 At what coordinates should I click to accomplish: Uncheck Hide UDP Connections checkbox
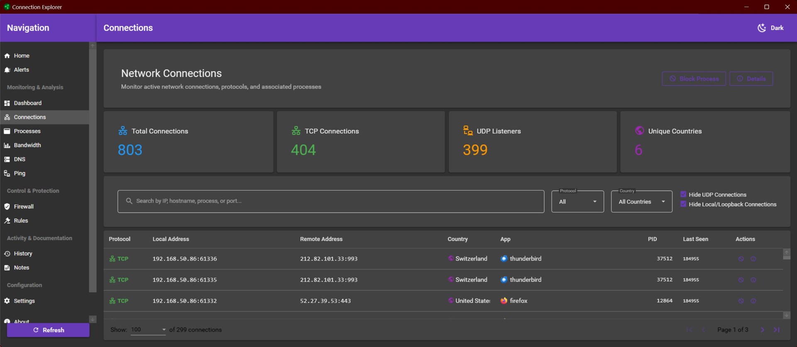point(683,194)
